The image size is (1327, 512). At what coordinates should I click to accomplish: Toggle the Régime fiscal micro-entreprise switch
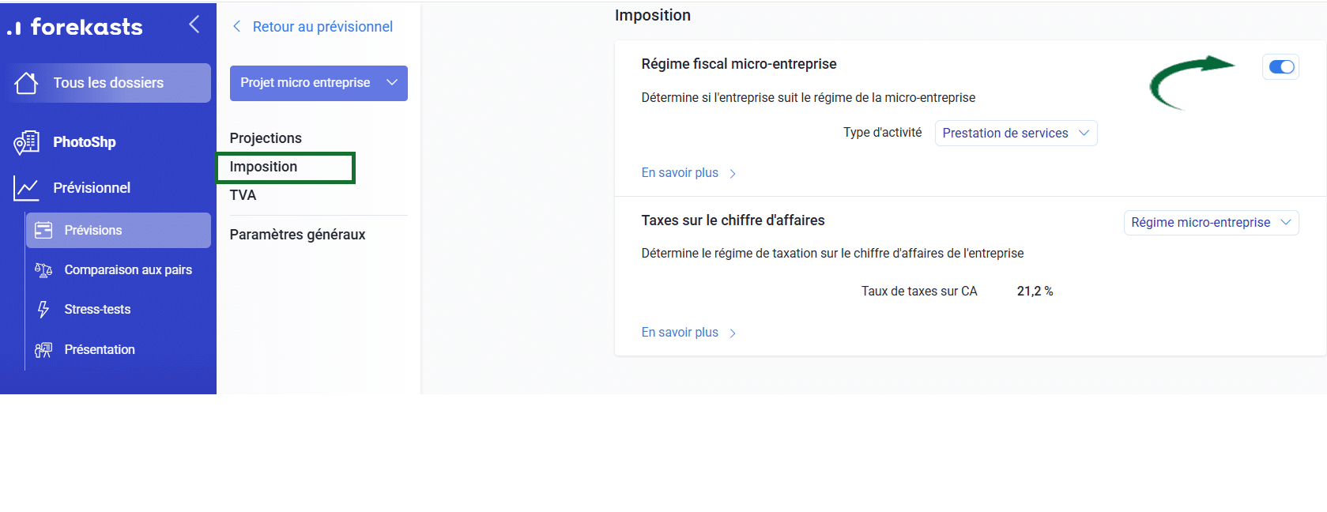tap(1280, 67)
